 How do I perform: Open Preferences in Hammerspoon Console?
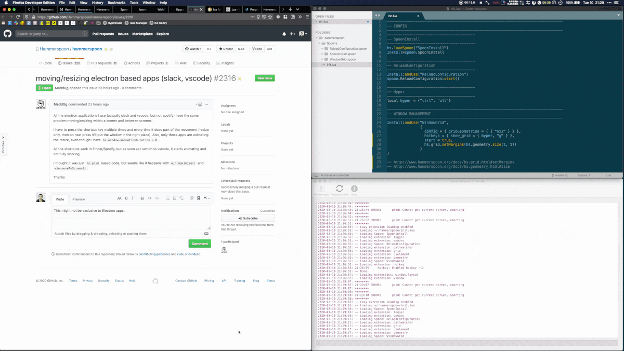(321, 190)
